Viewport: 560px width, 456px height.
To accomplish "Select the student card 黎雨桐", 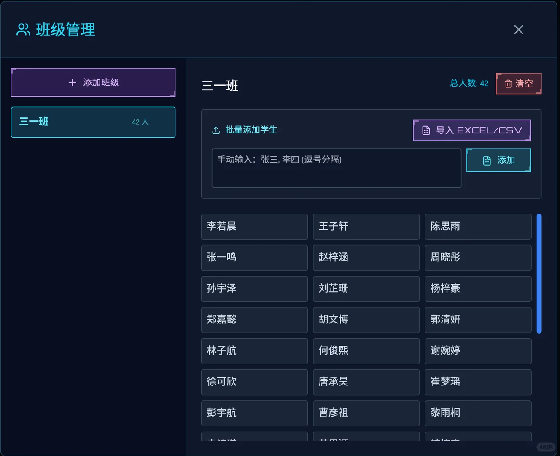I will click(478, 413).
